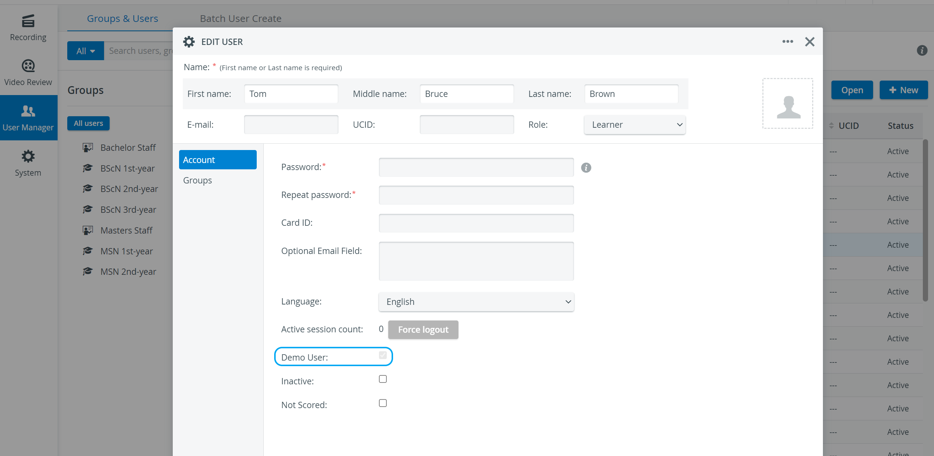The width and height of the screenshot is (934, 456).
Task: Open the System gear section
Action: point(28,163)
